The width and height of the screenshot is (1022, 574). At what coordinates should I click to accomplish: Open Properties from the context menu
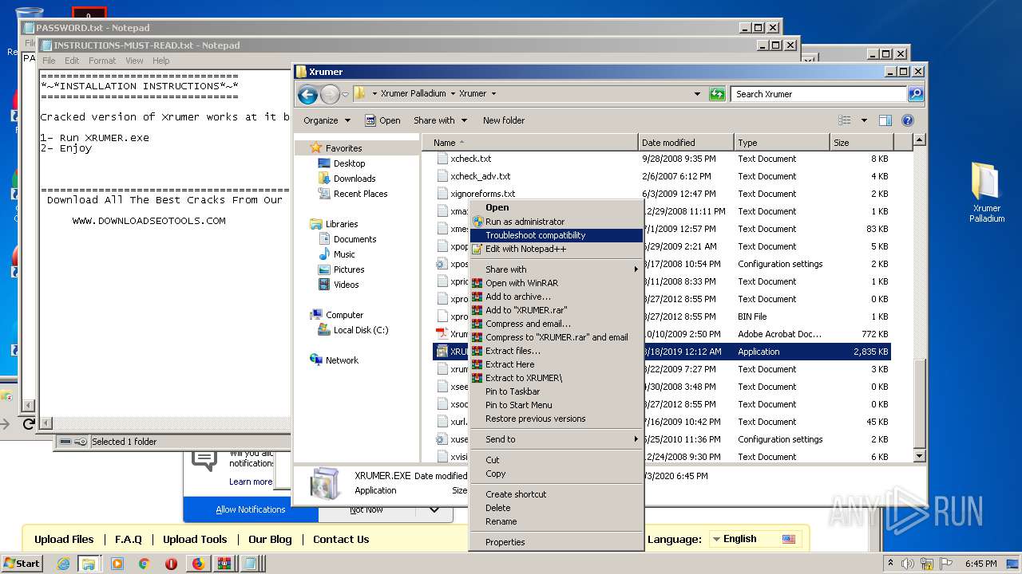[556, 542]
